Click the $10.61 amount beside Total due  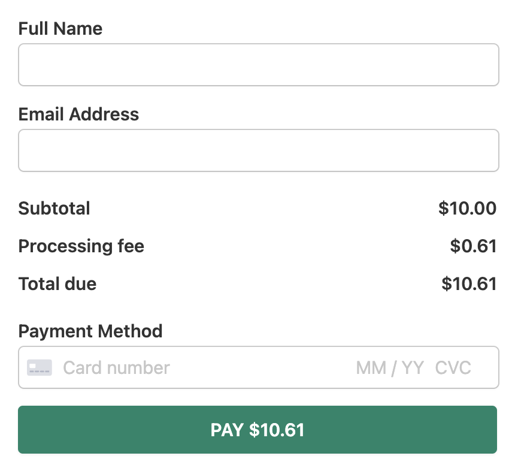[469, 283]
